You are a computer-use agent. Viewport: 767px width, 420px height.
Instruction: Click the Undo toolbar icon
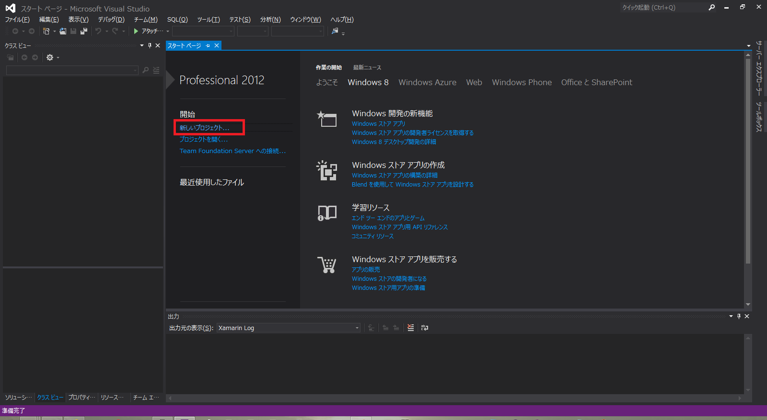(x=98, y=31)
